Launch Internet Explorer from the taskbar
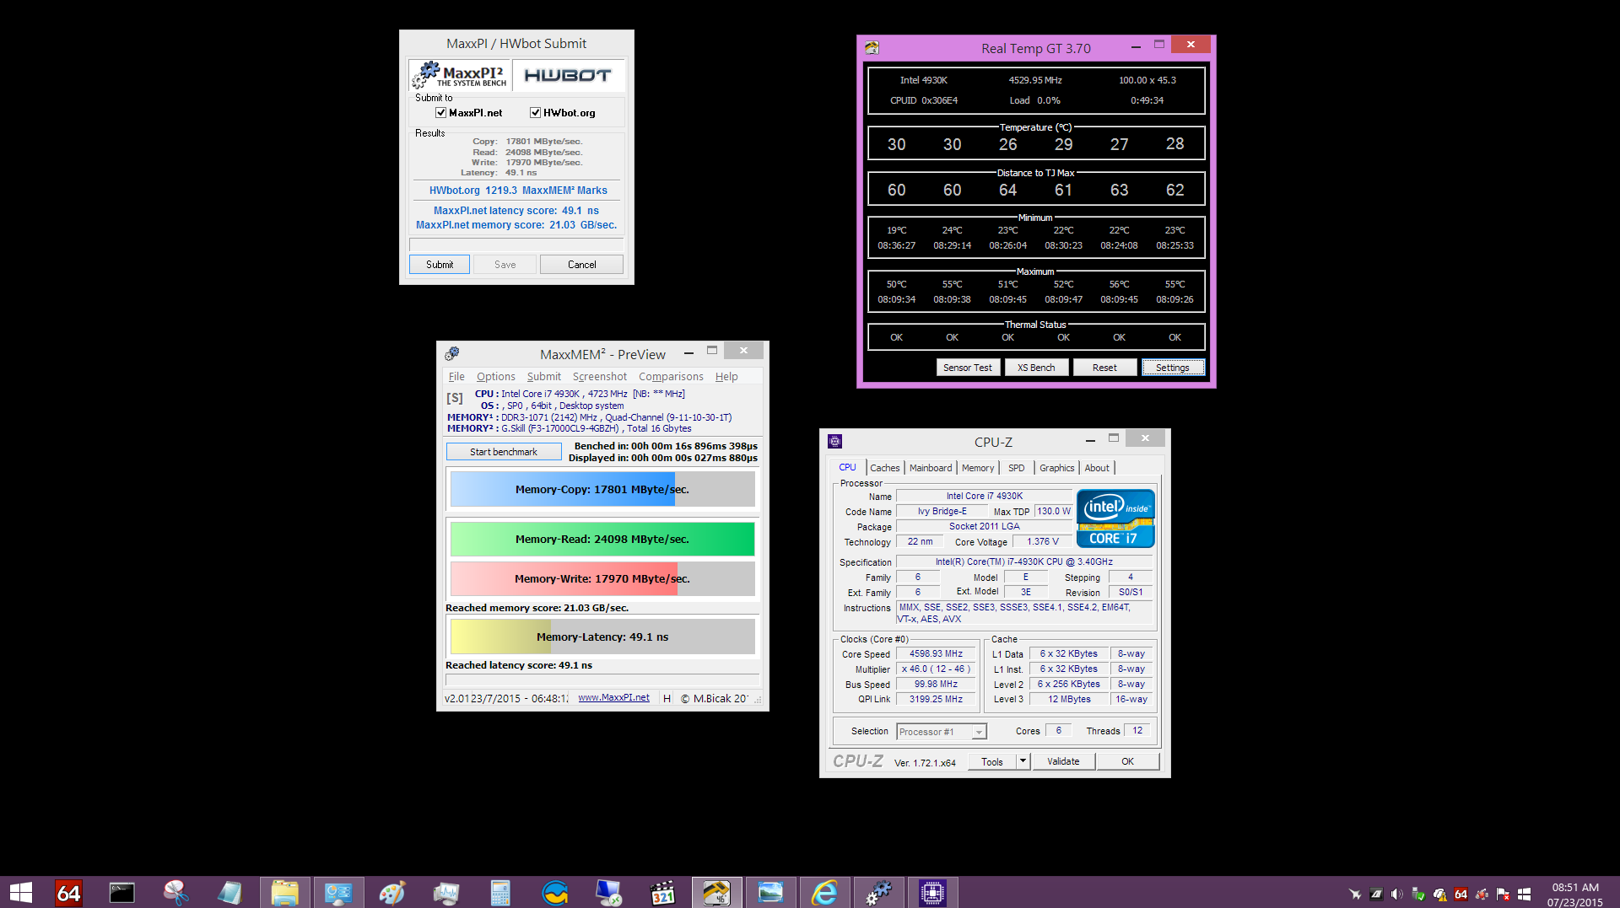 (824, 892)
